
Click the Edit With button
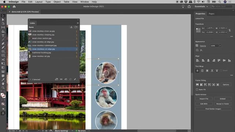pos(204,104)
